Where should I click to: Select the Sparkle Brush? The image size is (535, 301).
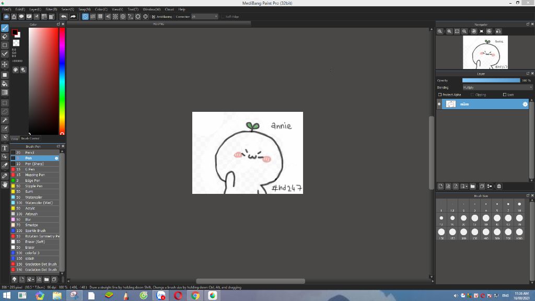point(35,230)
